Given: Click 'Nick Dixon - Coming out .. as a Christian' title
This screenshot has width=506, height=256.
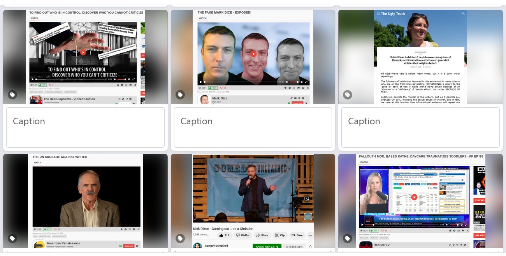Looking at the screenshot, I should [223, 229].
